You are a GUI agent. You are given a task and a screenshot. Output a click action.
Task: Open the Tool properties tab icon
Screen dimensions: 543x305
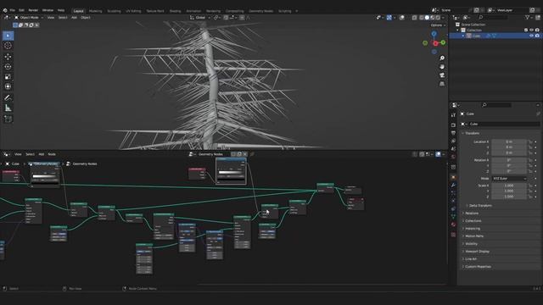(453, 115)
